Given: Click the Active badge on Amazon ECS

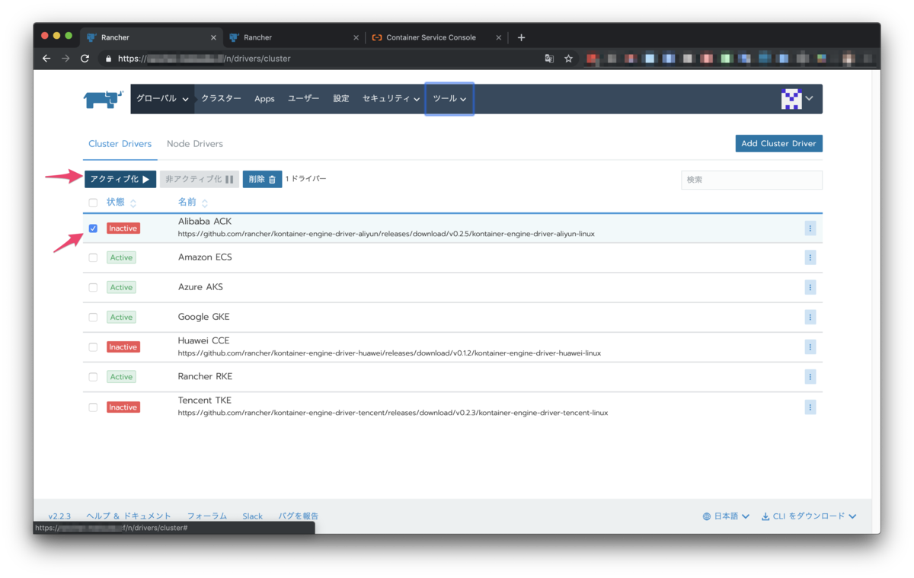Looking at the screenshot, I should click(x=121, y=258).
